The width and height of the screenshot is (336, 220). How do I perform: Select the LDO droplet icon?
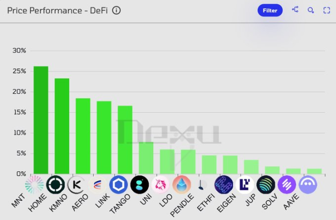point(182,184)
